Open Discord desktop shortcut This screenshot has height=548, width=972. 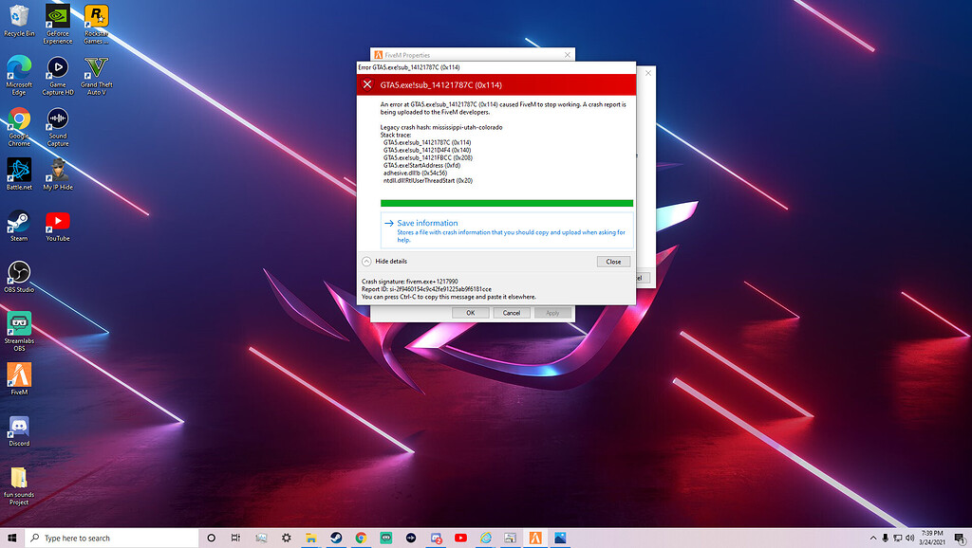point(19,431)
